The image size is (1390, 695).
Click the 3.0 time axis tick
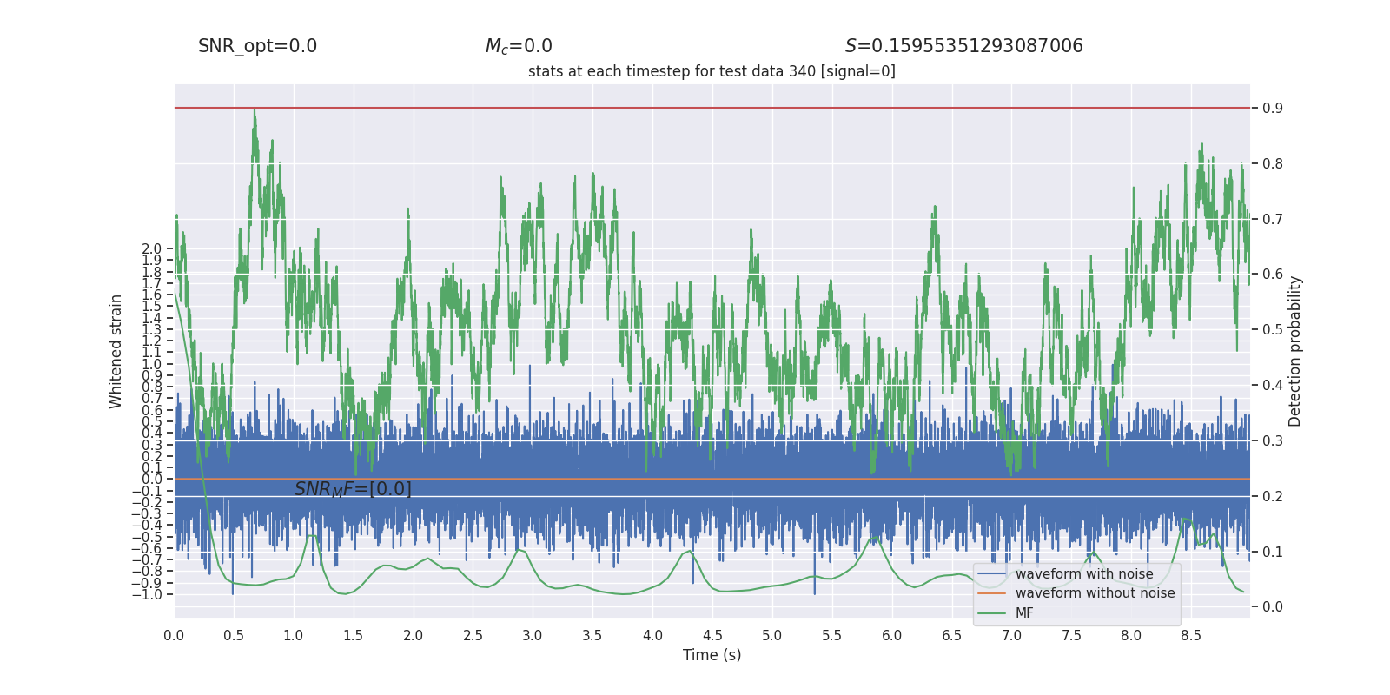point(533,636)
